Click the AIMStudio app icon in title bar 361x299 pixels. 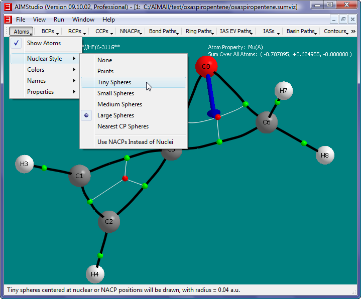(x=8, y=5)
